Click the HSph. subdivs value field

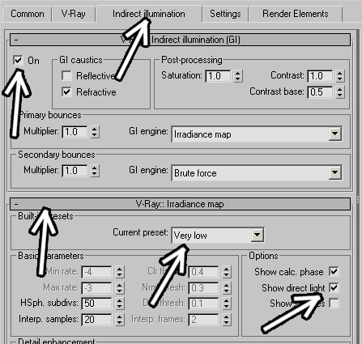coord(96,304)
